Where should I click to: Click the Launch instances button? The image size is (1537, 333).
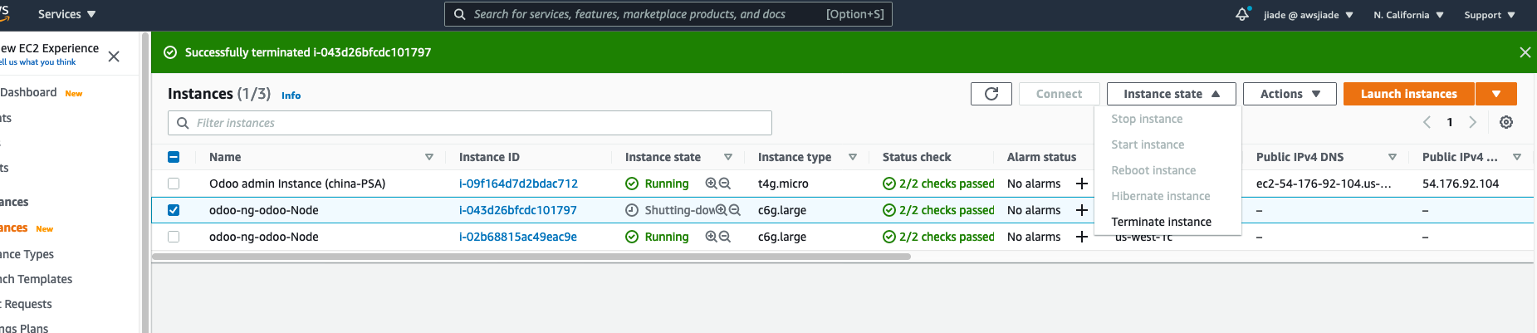(x=1408, y=94)
